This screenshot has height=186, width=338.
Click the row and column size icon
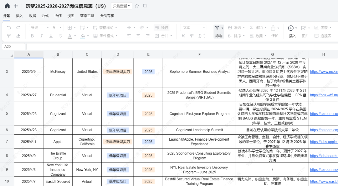tap(82, 28)
